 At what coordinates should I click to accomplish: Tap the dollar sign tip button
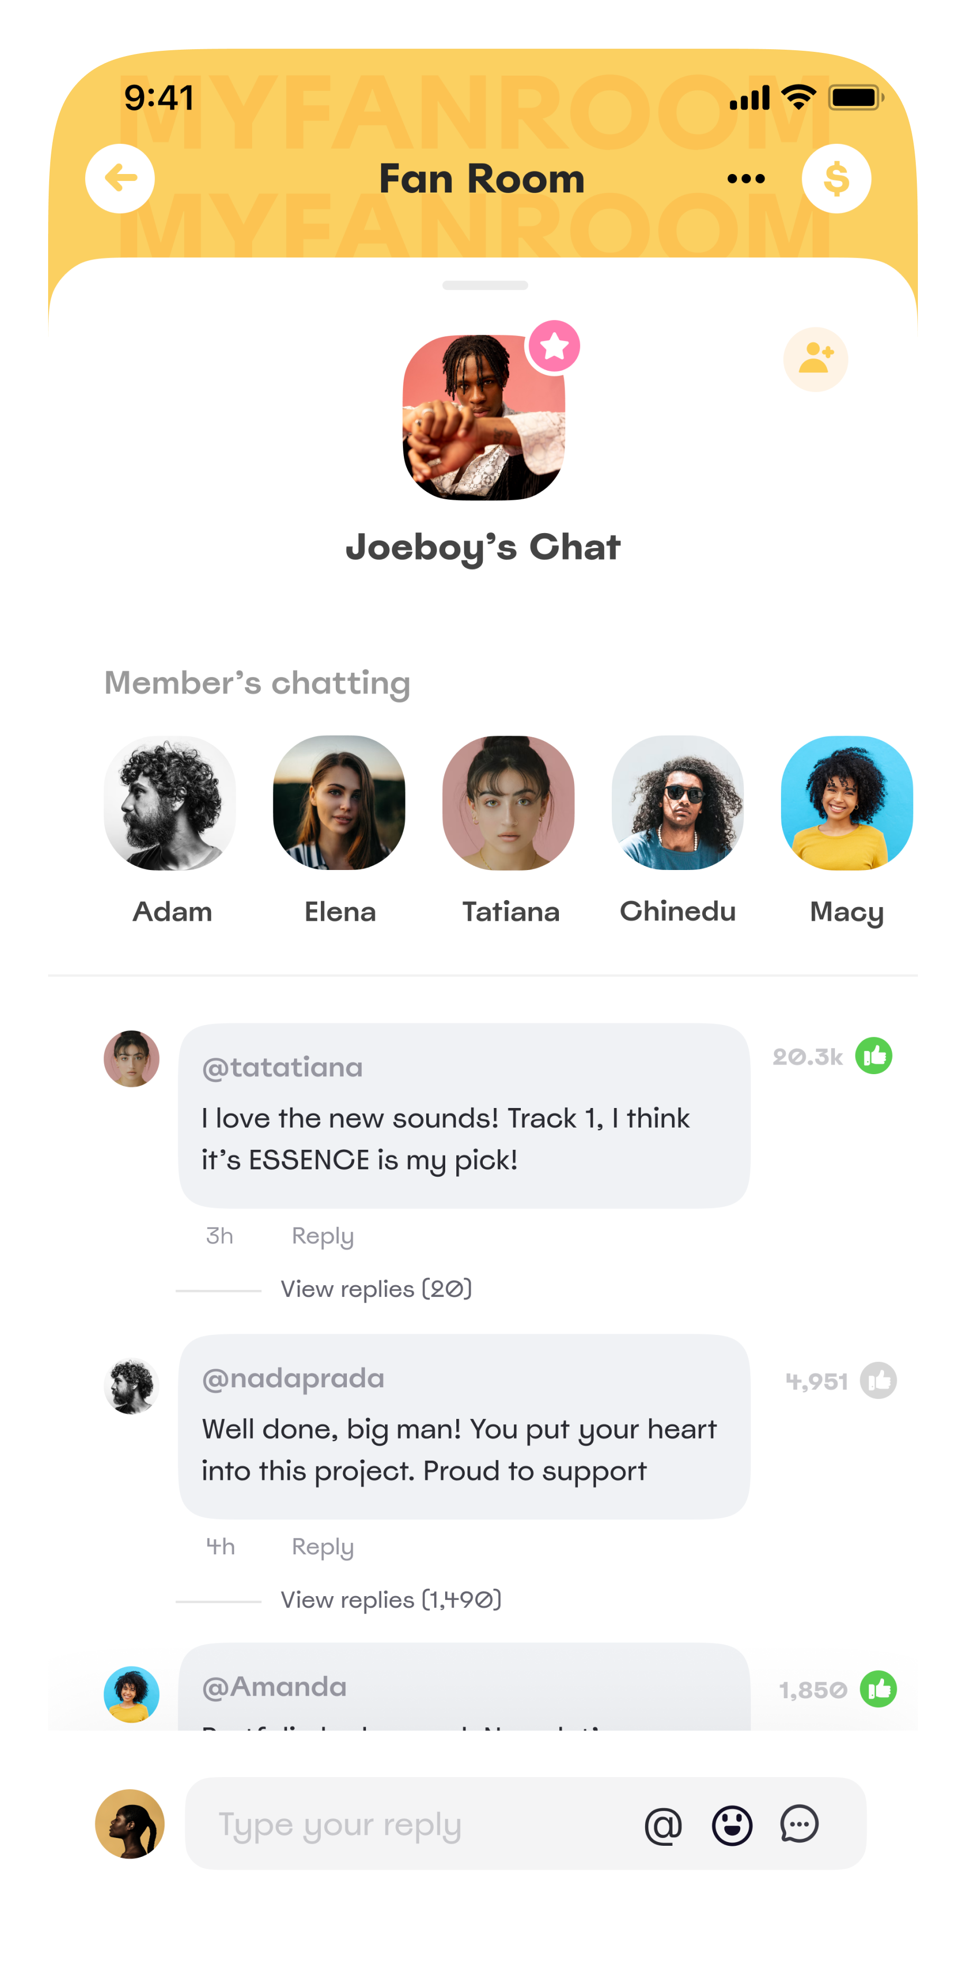pos(836,179)
